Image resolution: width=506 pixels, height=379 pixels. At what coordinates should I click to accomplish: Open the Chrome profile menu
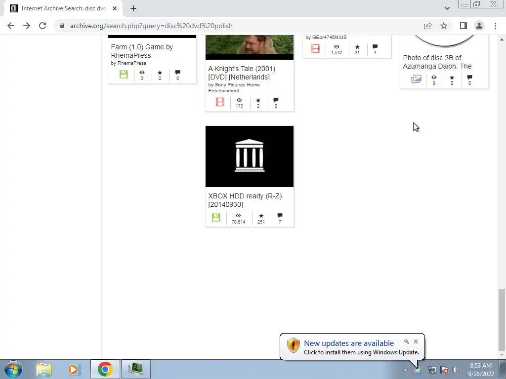pyautogui.click(x=479, y=26)
